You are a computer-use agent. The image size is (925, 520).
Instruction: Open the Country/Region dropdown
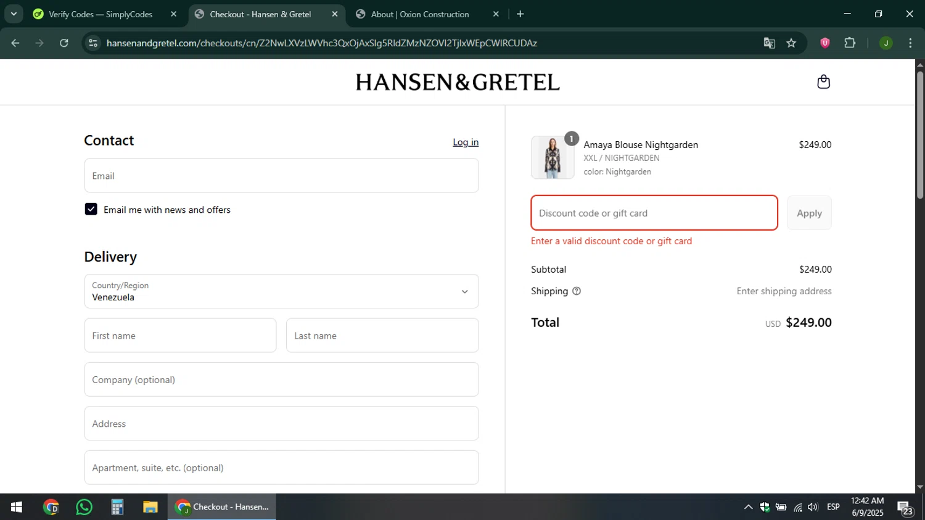tap(281, 291)
